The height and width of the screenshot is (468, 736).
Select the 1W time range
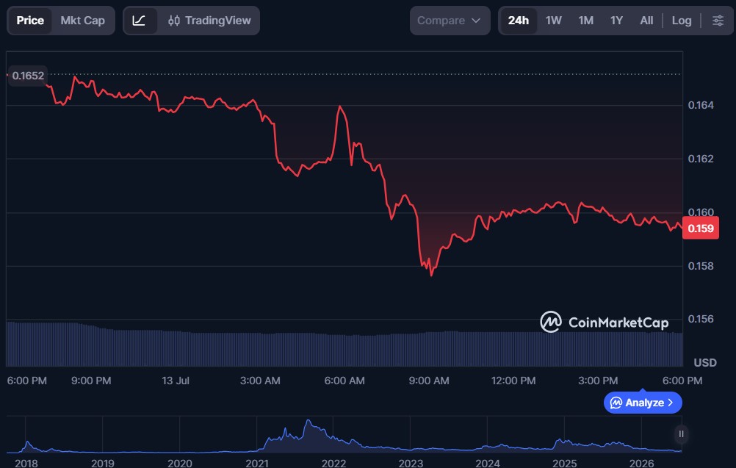coord(553,21)
